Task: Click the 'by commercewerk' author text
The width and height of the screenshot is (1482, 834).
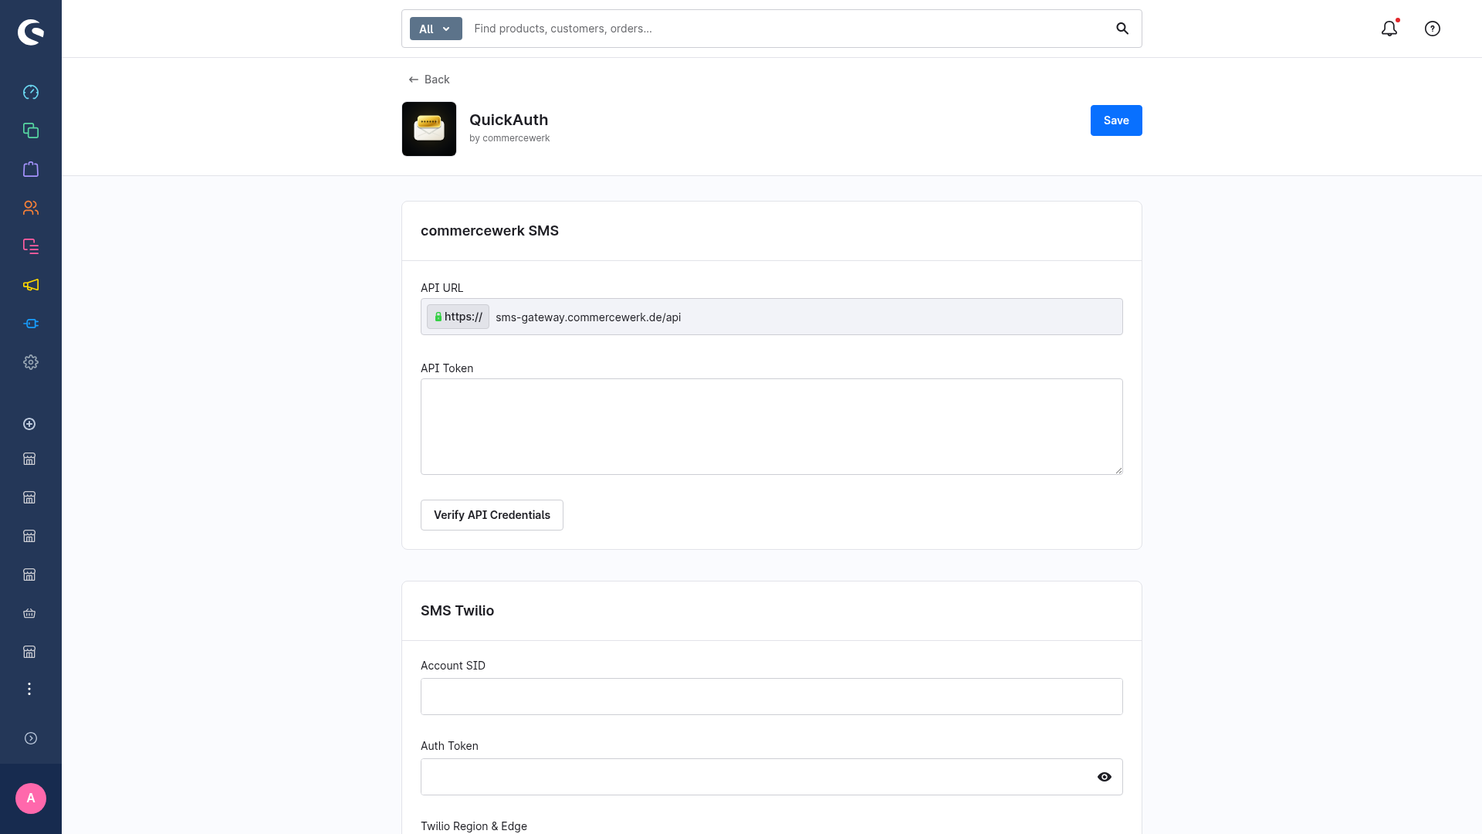Action: (x=509, y=138)
